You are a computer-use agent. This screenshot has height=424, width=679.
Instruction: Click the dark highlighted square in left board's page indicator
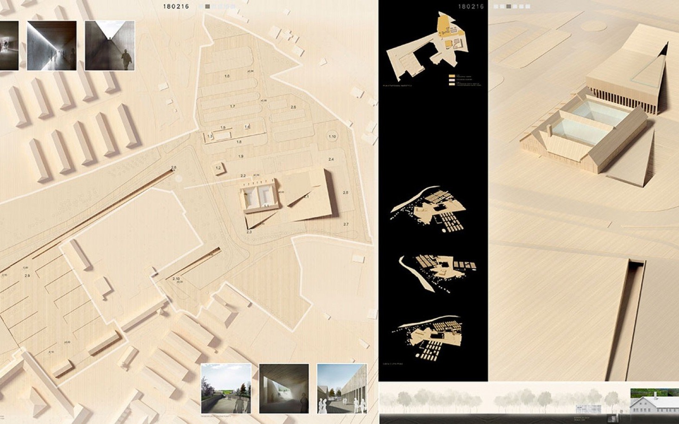tap(207, 6)
